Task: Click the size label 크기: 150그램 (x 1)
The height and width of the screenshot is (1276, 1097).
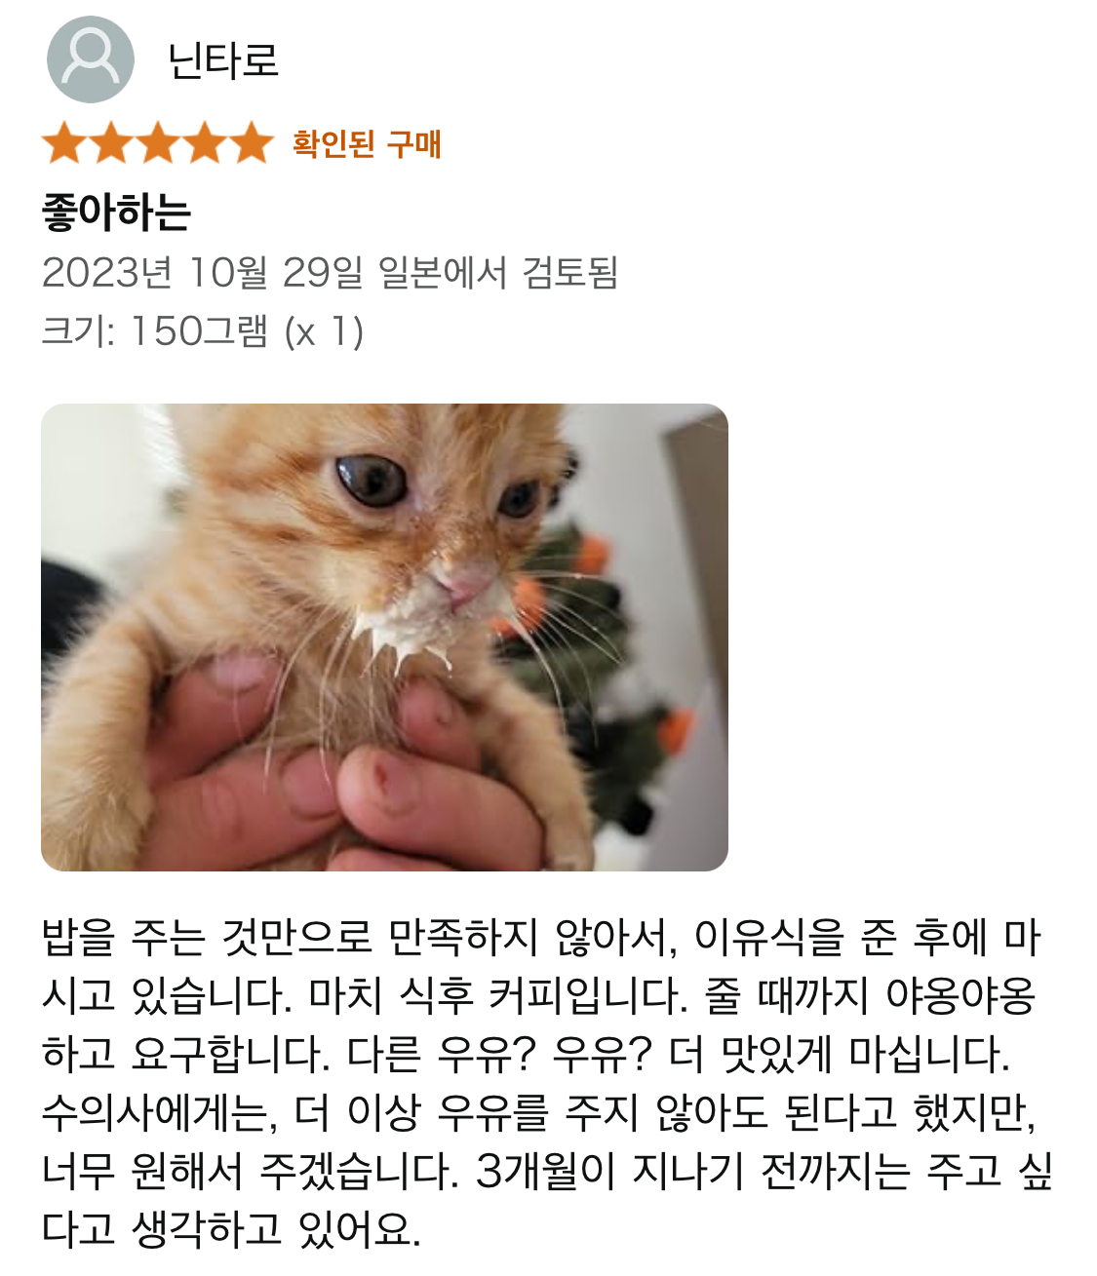Action: (203, 331)
